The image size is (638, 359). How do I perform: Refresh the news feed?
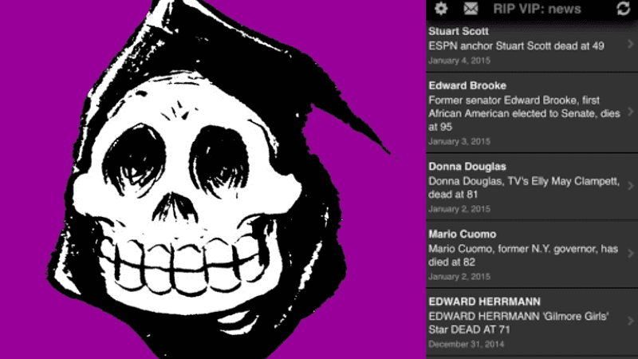[624, 9]
